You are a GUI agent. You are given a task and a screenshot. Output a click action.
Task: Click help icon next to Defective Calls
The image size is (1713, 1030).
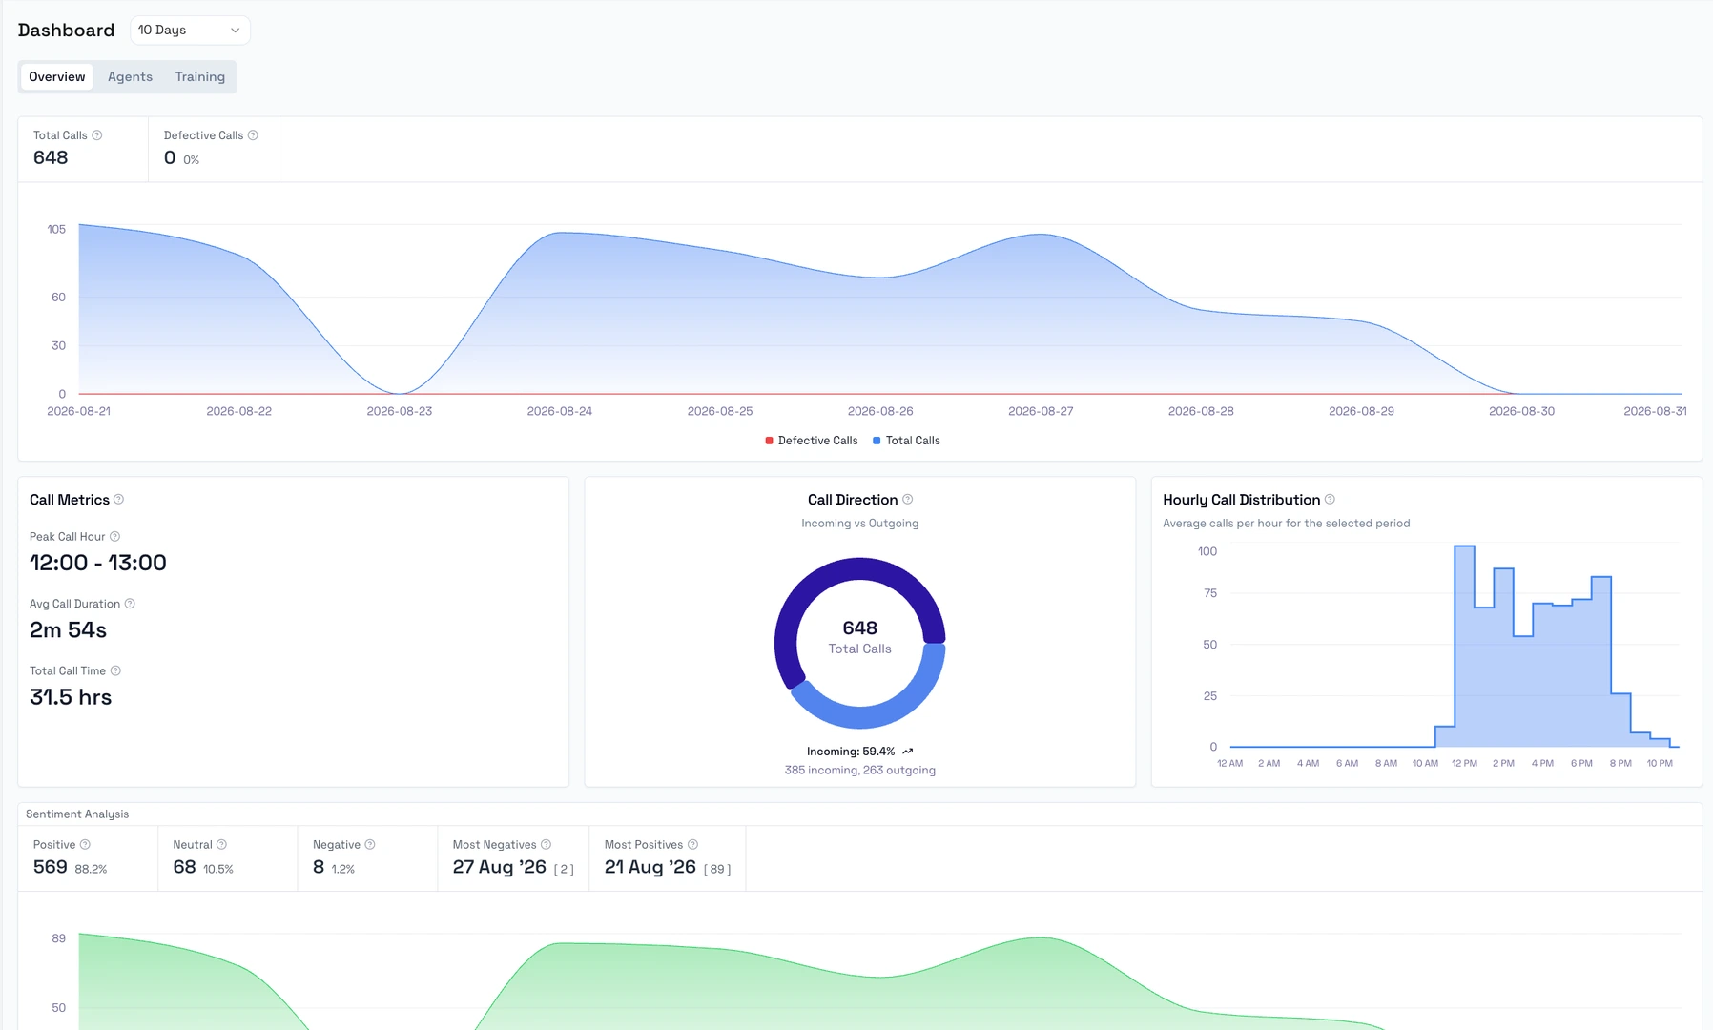[x=253, y=135]
